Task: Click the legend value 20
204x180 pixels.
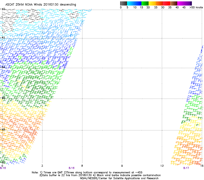Action: [148, 7]
